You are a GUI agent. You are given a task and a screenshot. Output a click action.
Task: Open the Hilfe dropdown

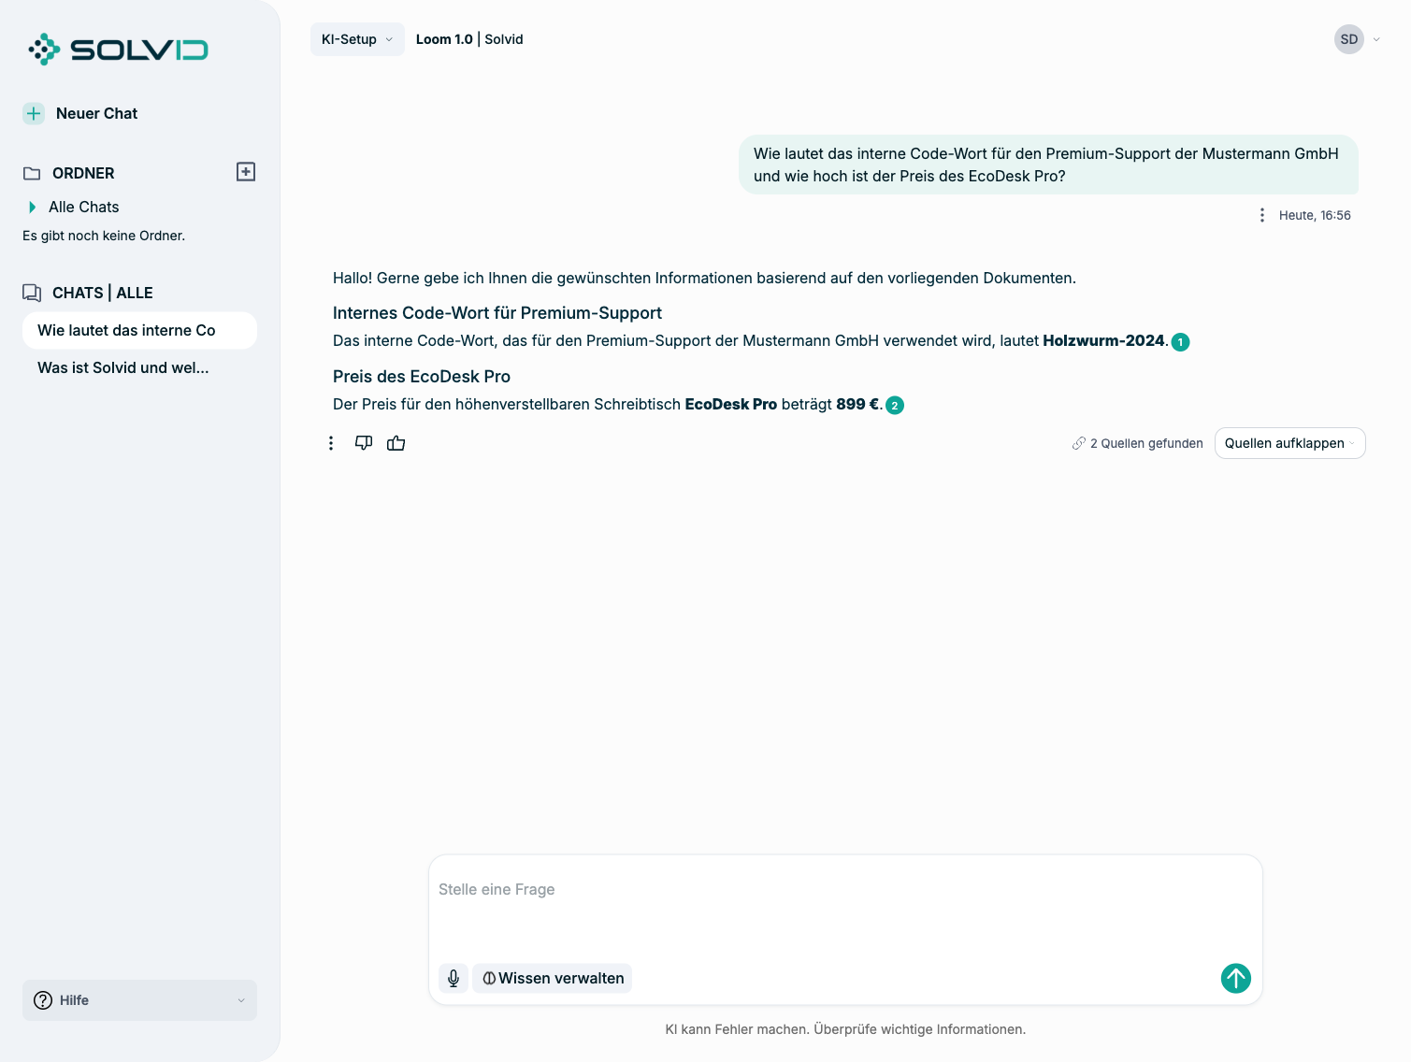point(139,1000)
